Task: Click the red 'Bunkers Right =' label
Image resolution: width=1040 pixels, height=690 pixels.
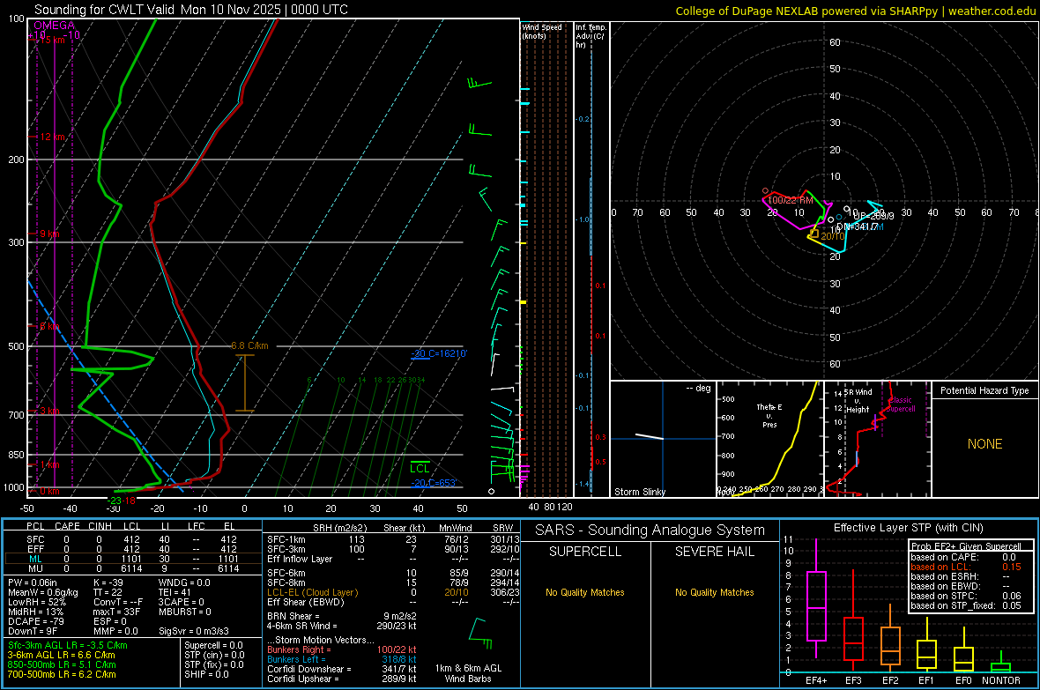Action: tap(299, 650)
